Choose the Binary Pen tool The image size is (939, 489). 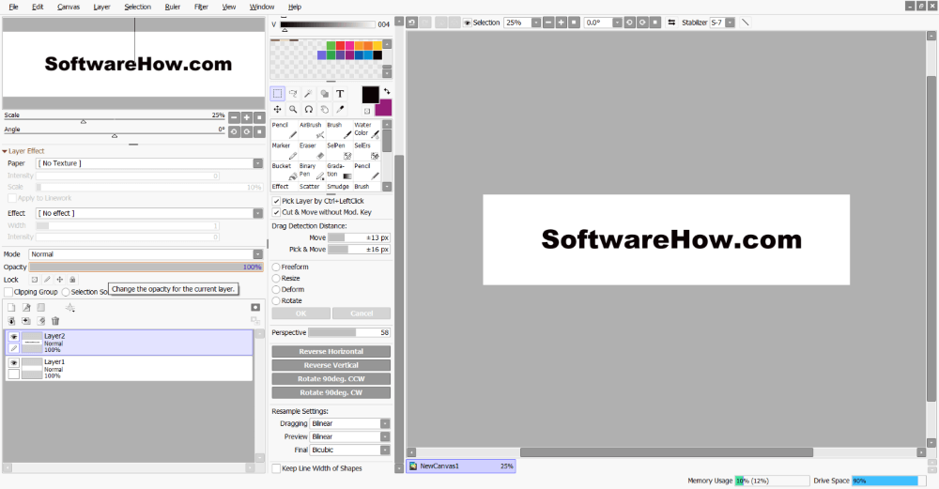coord(312,171)
